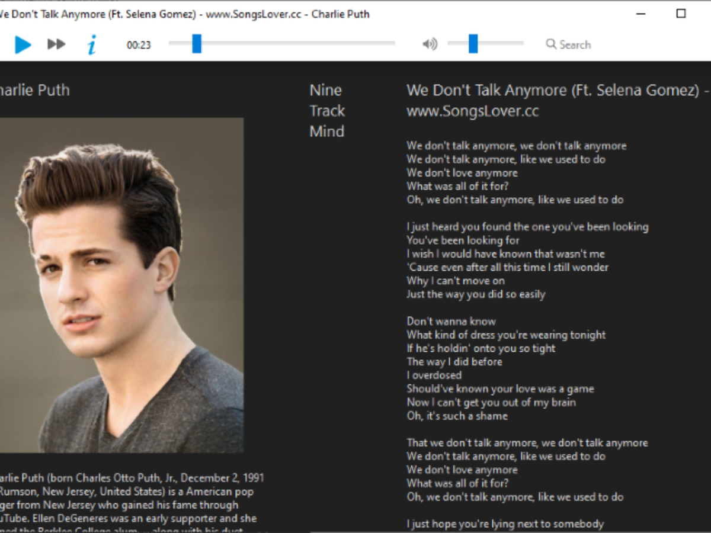The image size is (711, 533).
Task: Click lyric 'Why I can't move on'
Action: (x=456, y=281)
